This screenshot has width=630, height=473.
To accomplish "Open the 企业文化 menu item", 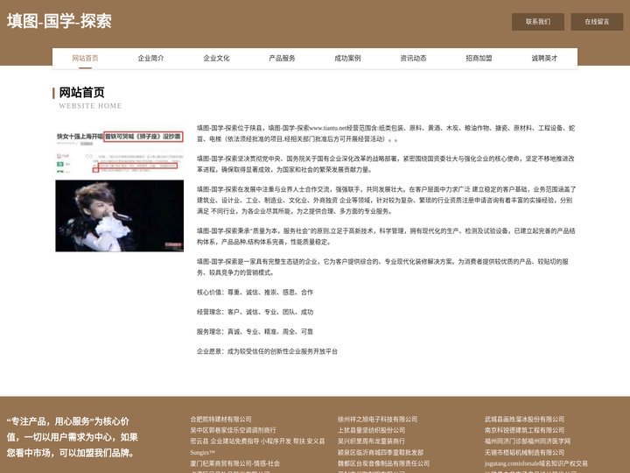I will 217,58.
